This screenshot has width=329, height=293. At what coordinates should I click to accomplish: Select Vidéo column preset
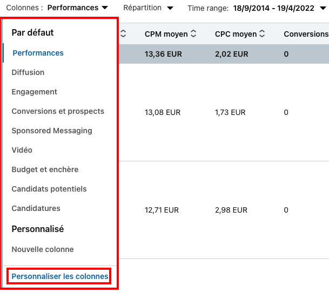click(x=22, y=150)
